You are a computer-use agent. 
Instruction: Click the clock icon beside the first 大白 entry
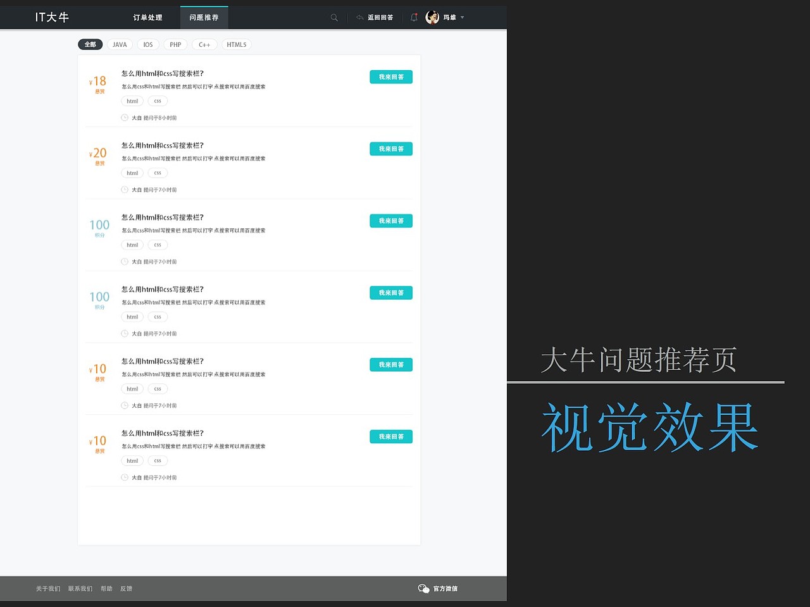[x=124, y=118]
